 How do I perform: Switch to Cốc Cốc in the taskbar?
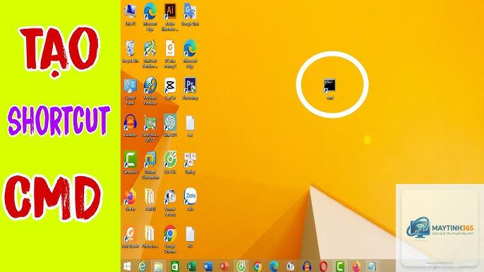(241, 266)
